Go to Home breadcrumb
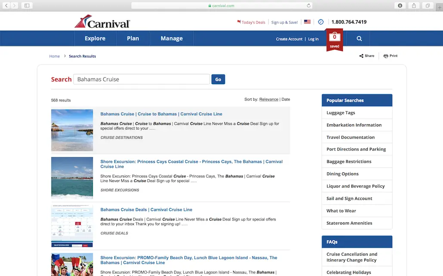Image resolution: width=443 pixels, height=276 pixels. pos(55,56)
